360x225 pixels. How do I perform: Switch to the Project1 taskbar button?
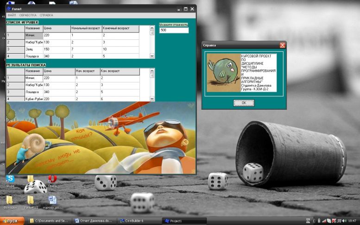point(184,221)
